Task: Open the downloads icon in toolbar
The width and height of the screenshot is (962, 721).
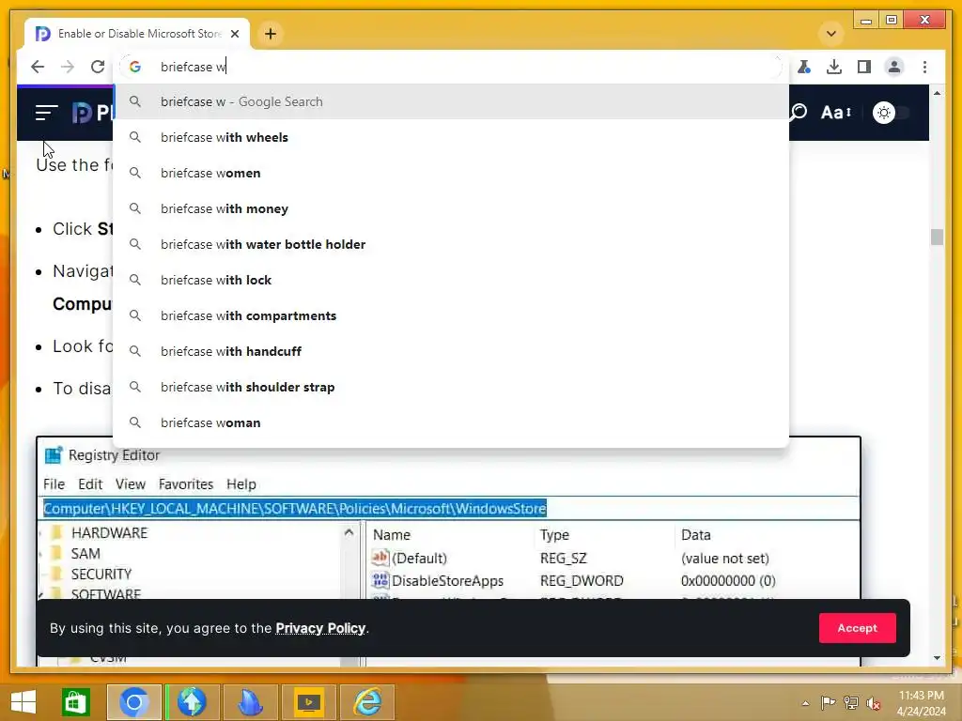Action: tap(834, 67)
